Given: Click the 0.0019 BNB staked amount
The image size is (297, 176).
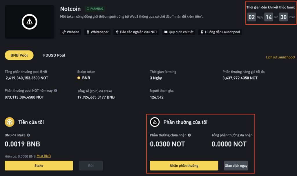Looking at the screenshot, I should (22, 144).
